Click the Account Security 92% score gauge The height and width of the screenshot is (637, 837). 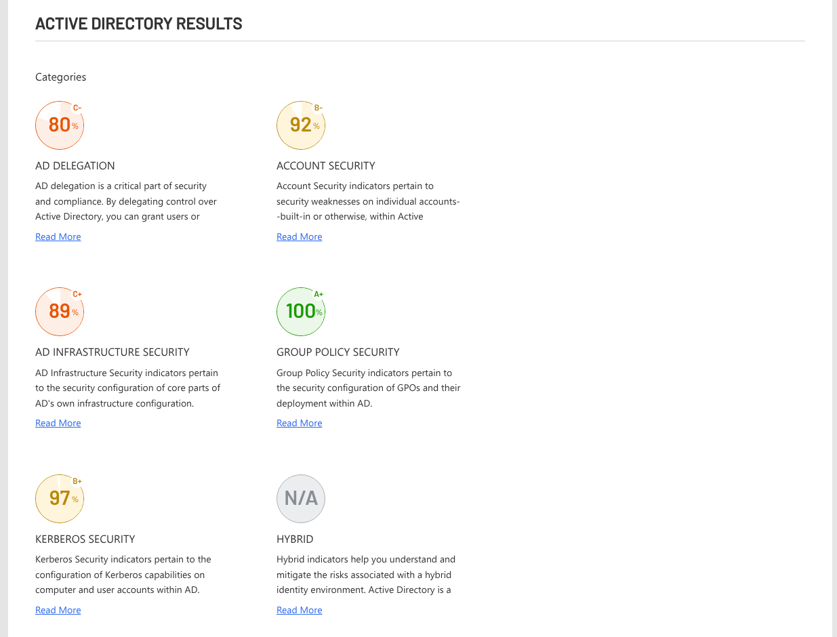[301, 125]
